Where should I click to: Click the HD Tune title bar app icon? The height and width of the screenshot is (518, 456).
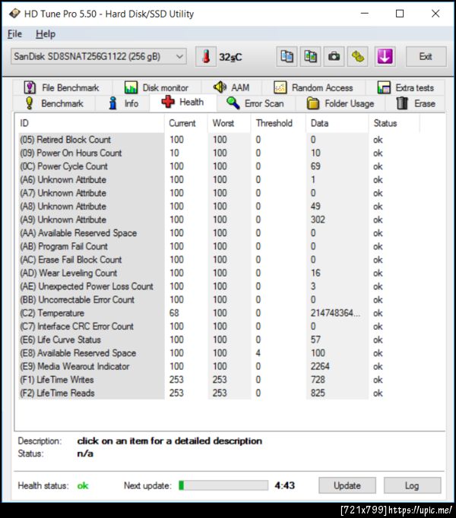14,14
